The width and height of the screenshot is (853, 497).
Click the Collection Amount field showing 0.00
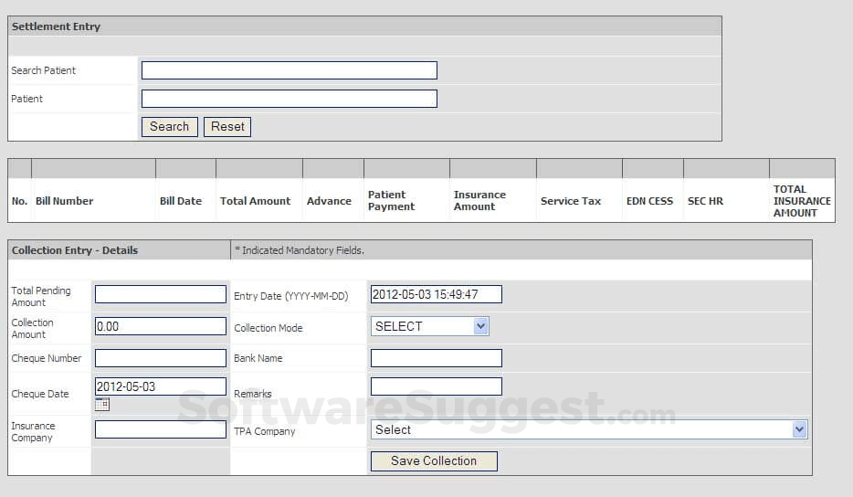pyautogui.click(x=160, y=326)
